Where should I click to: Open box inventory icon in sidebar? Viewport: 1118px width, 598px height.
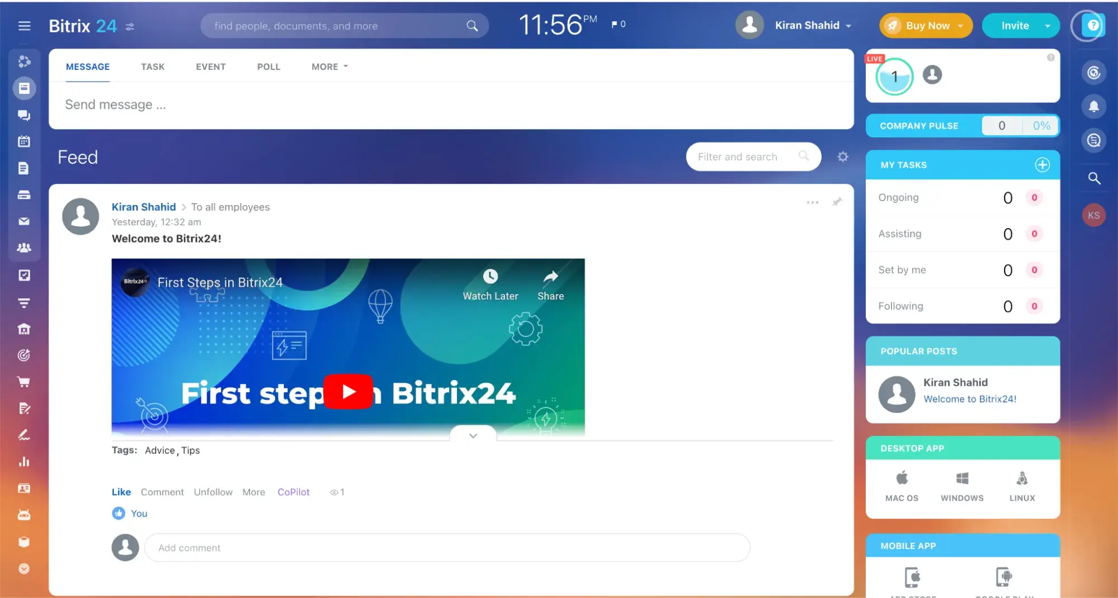coord(24,542)
